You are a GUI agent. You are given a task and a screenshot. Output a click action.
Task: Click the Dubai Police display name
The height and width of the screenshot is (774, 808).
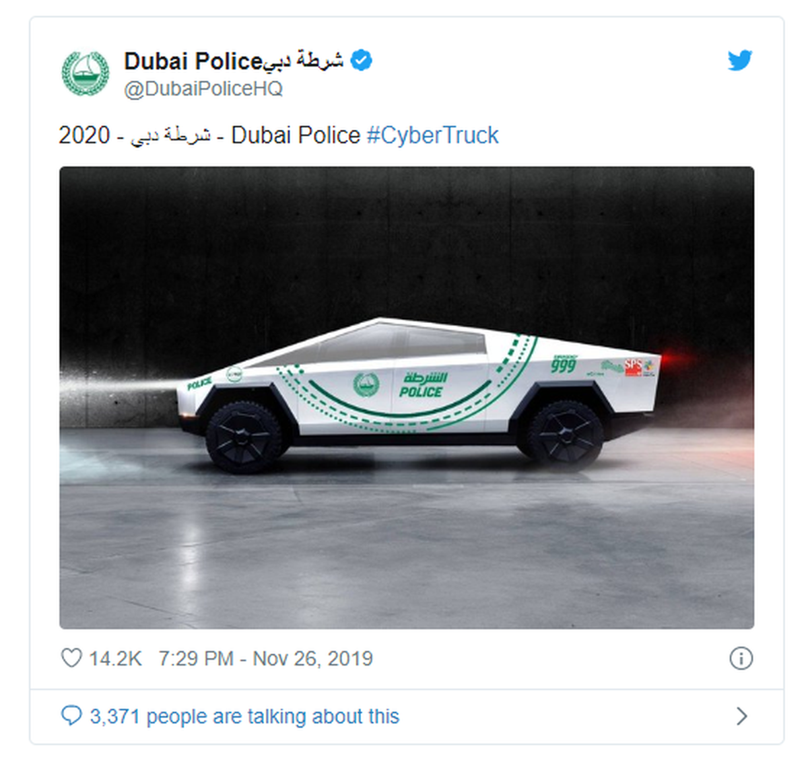[193, 61]
